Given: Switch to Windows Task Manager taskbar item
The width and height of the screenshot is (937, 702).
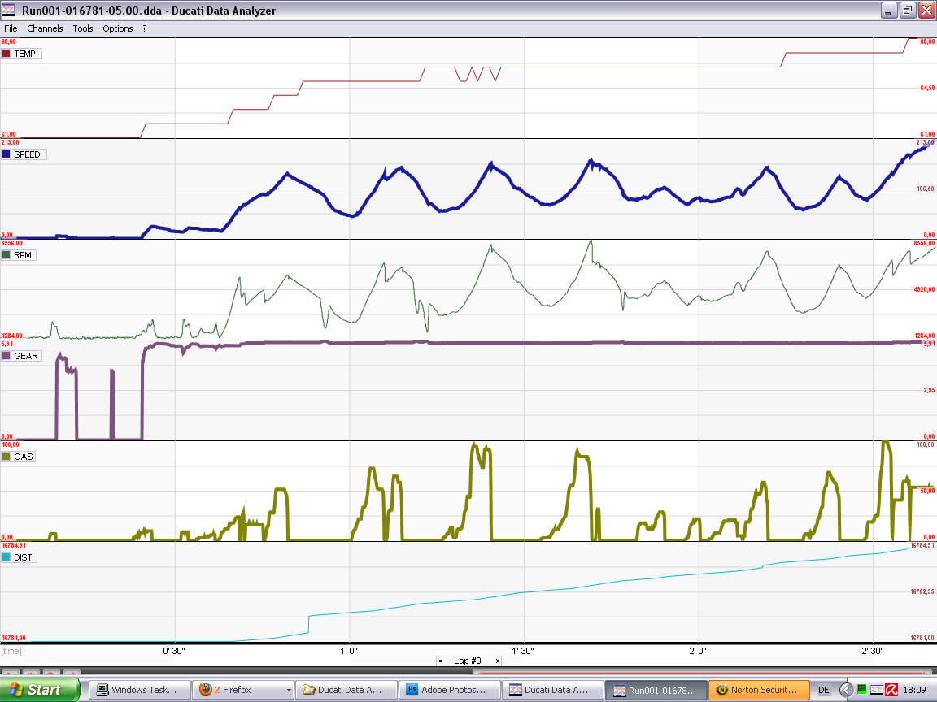Looking at the screenshot, I should tap(140, 690).
